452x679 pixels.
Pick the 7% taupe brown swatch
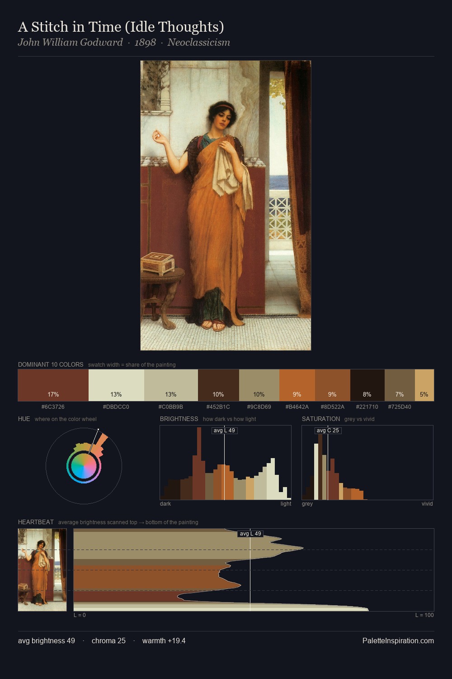400,385
